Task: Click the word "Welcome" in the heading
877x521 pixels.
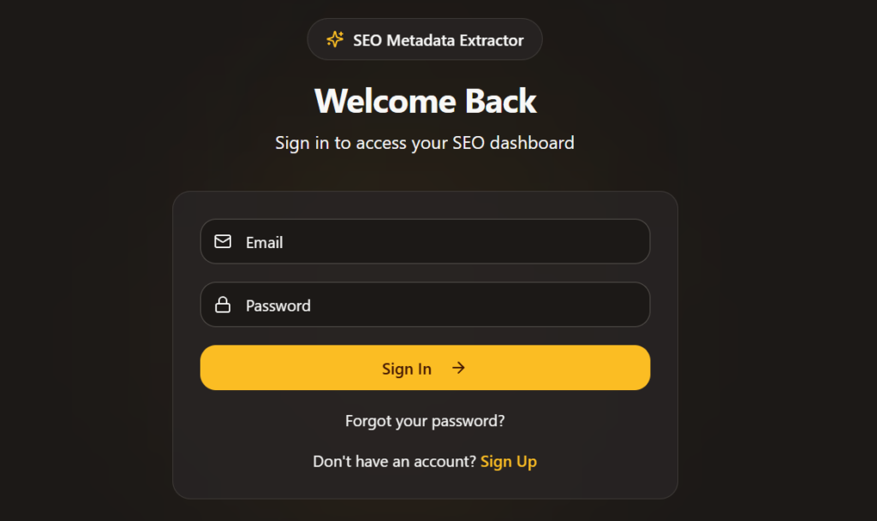Action: [x=385, y=101]
